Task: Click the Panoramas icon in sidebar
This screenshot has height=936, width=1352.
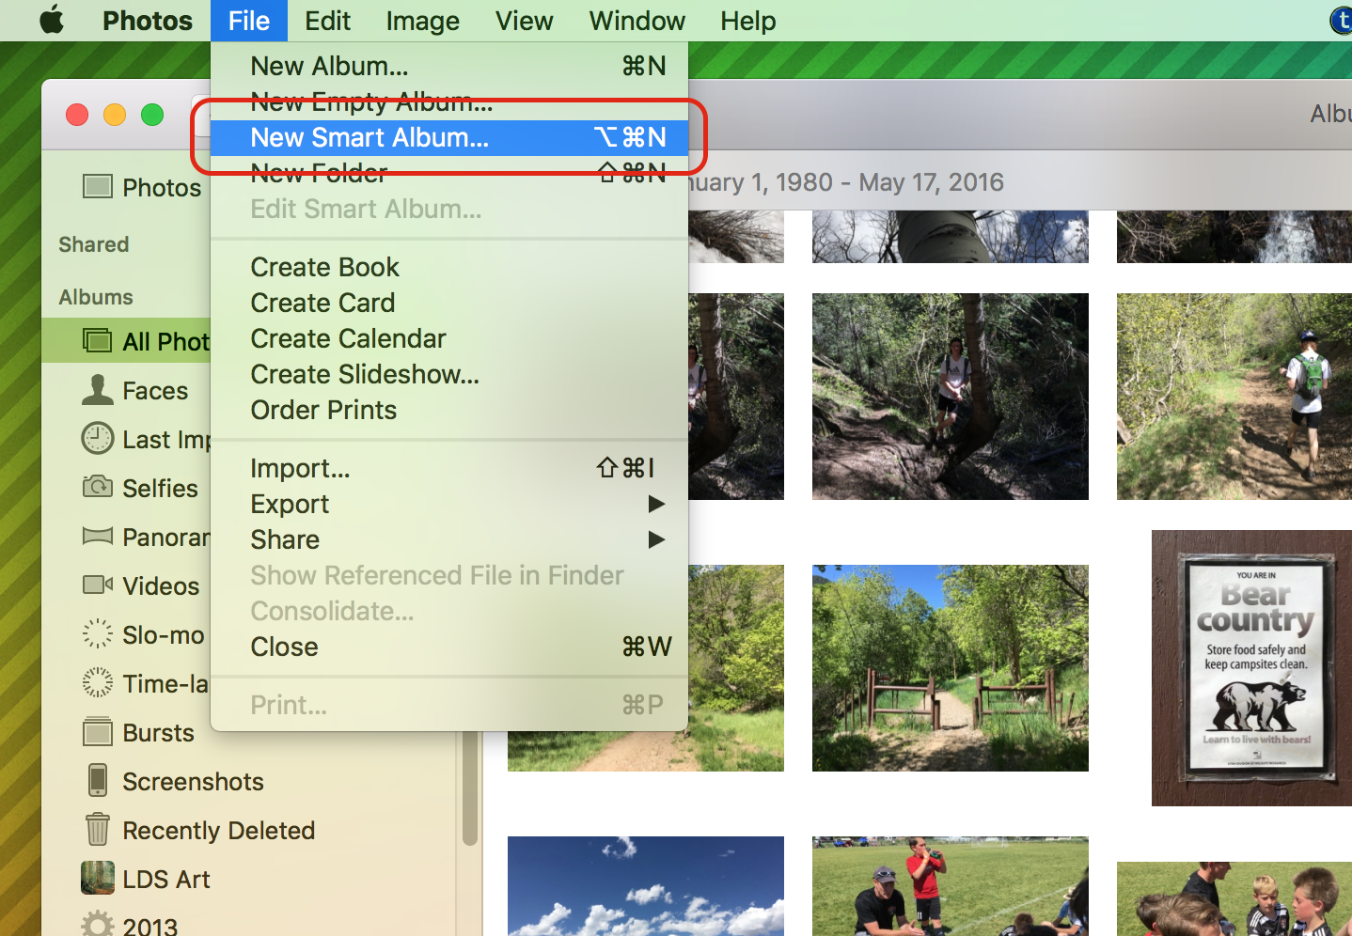Action: click(x=97, y=536)
